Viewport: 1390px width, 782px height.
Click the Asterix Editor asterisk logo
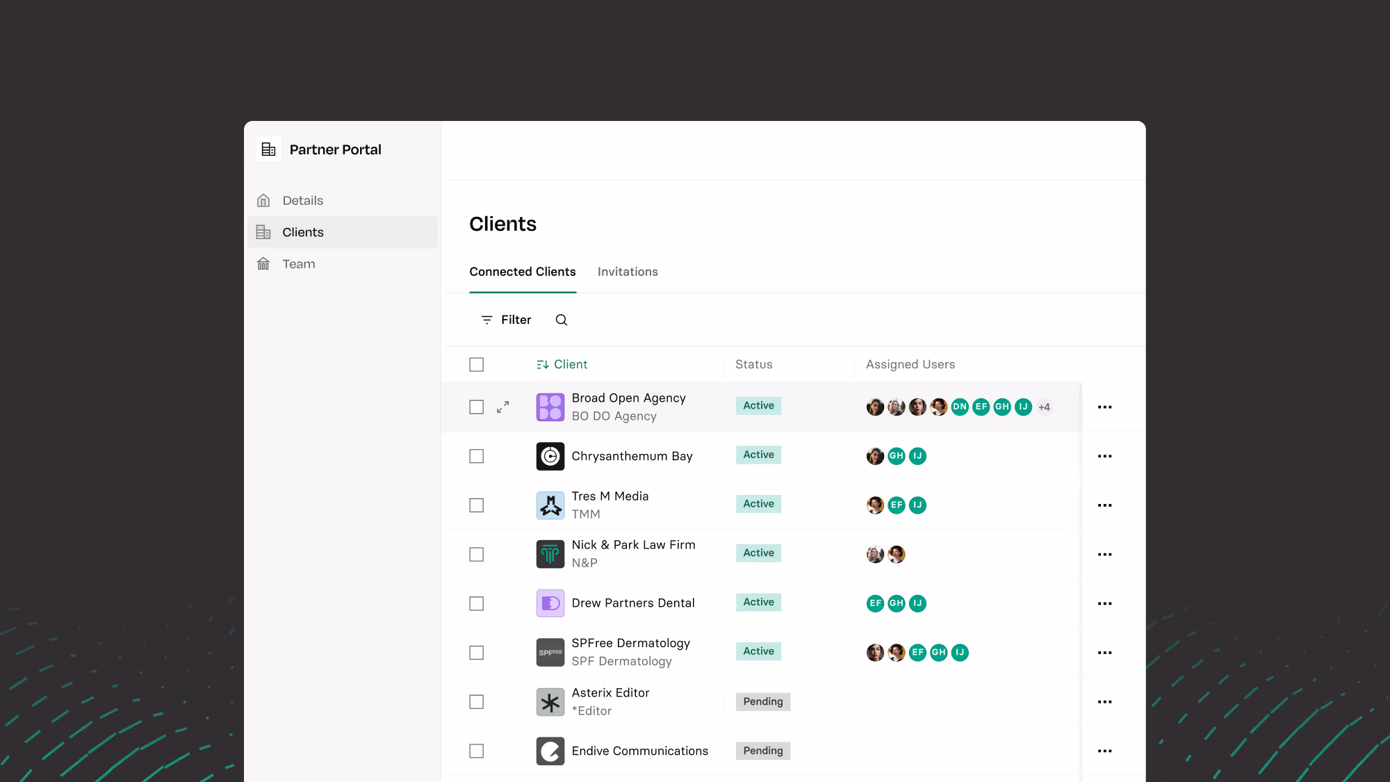click(x=550, y=702)
